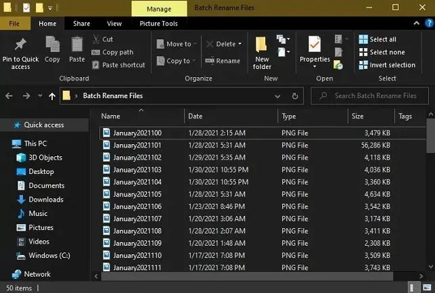
Task: Open the Easy access dropdown
Action: click(283, 52)
